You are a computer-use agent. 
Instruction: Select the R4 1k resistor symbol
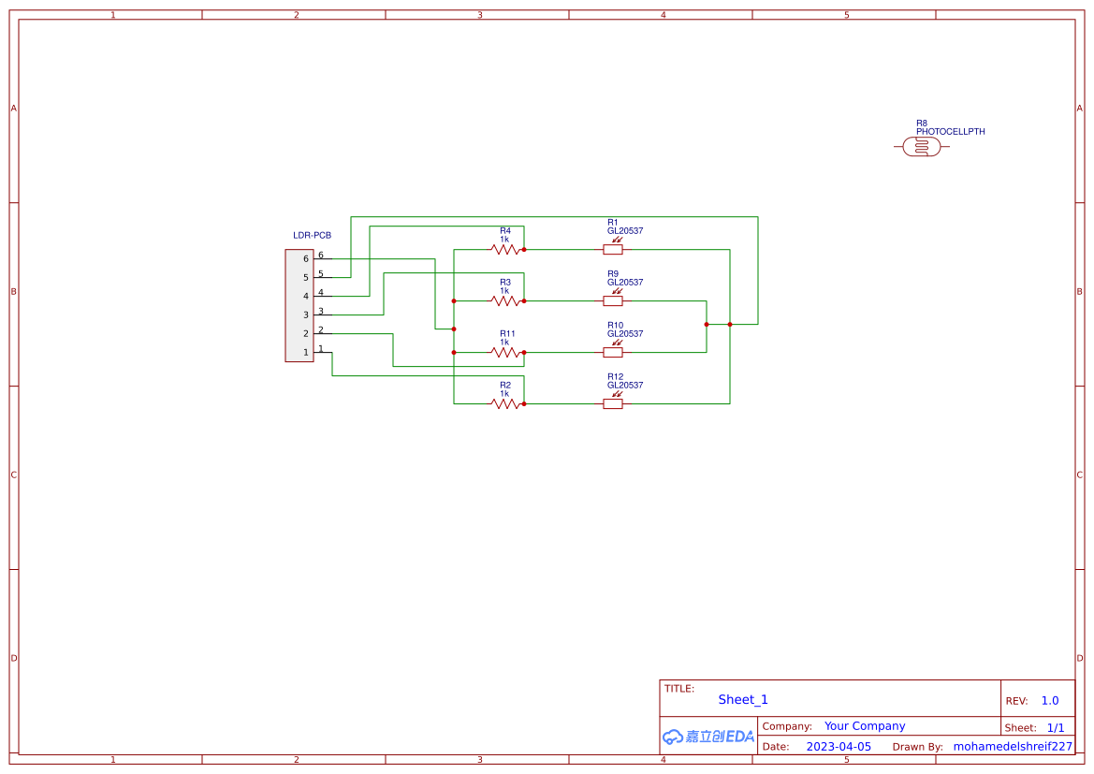click(x=503, y=249)
